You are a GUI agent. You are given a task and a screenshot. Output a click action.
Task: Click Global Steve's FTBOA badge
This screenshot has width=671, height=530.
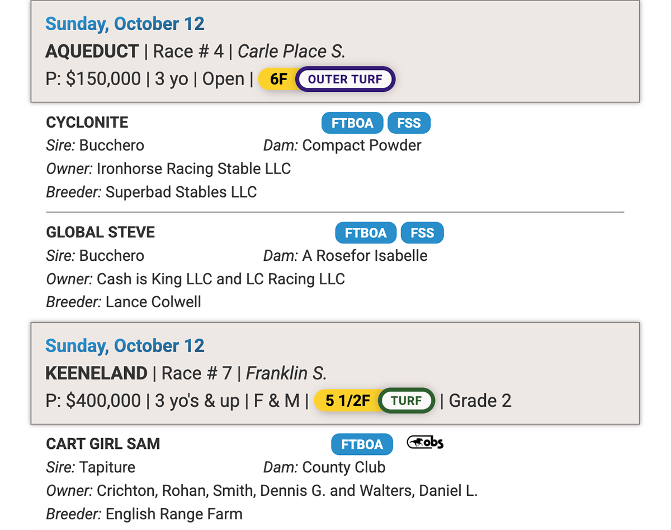click(x=366, y=233)
